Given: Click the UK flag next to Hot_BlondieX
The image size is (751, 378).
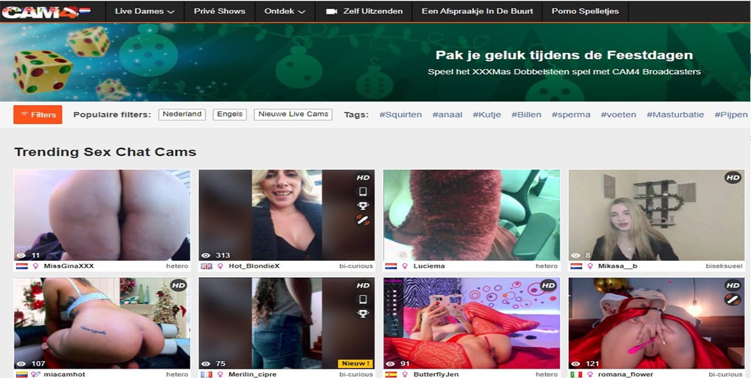Looking at the screenshot, I should [206, 267].
